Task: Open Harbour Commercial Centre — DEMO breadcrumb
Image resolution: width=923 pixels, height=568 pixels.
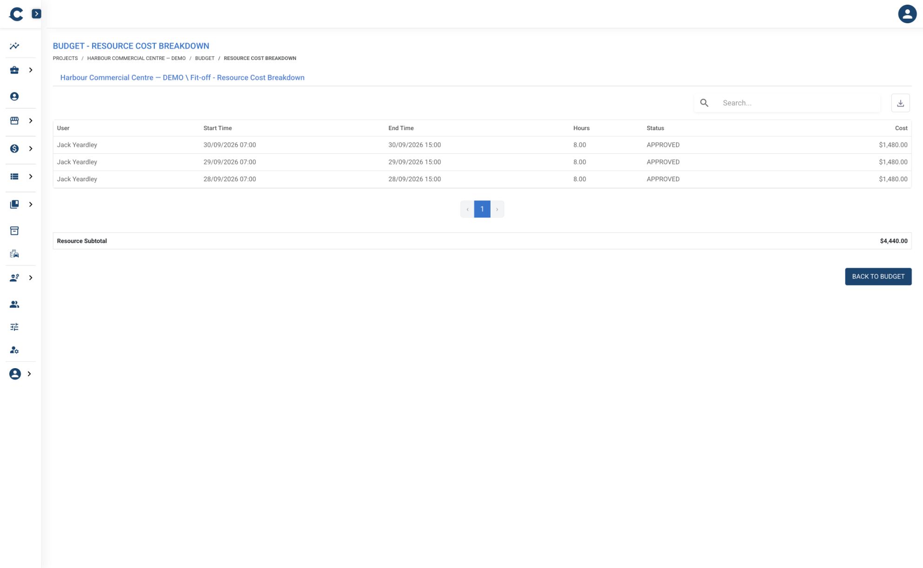Action: pyautogui.click(x=136, y=59)
